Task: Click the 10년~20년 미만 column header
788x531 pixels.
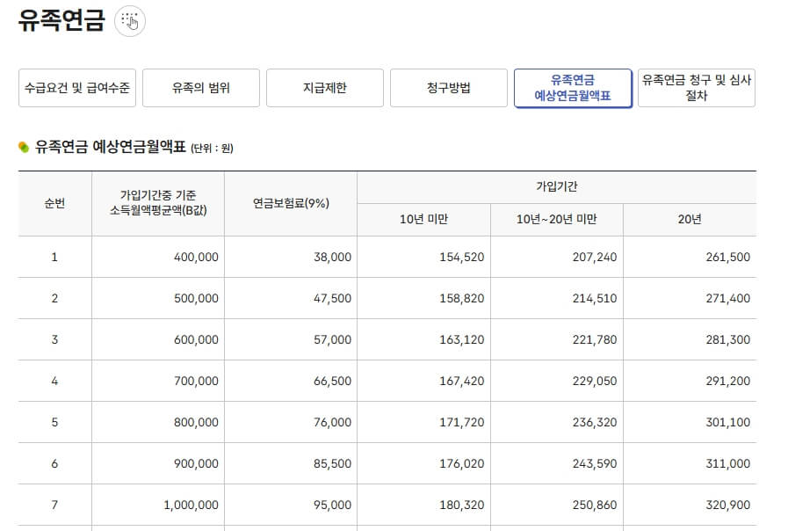Action: (x=556, y=218)
